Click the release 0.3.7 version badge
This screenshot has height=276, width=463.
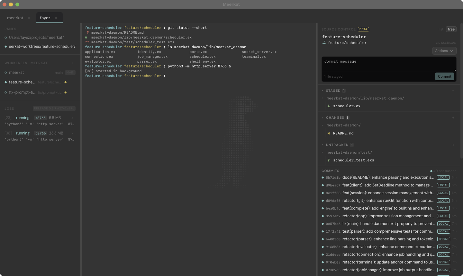(54, 109)
